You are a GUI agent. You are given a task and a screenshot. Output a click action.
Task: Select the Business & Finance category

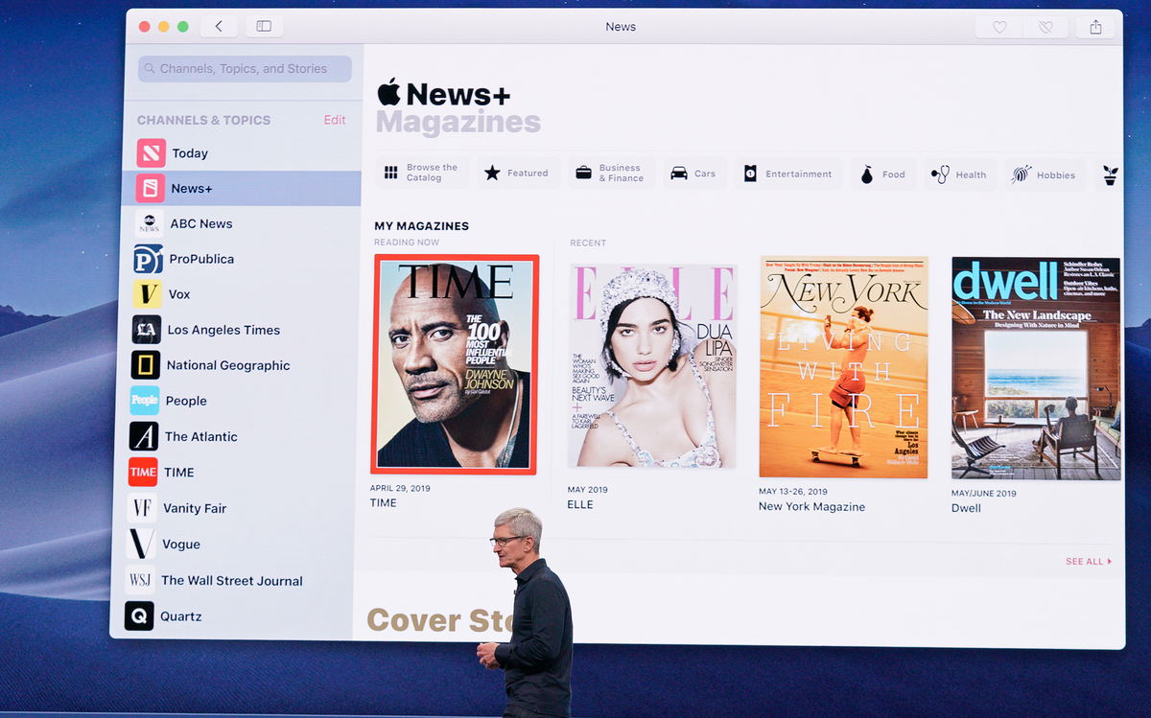pyautogui.click(x=610, y=174)
